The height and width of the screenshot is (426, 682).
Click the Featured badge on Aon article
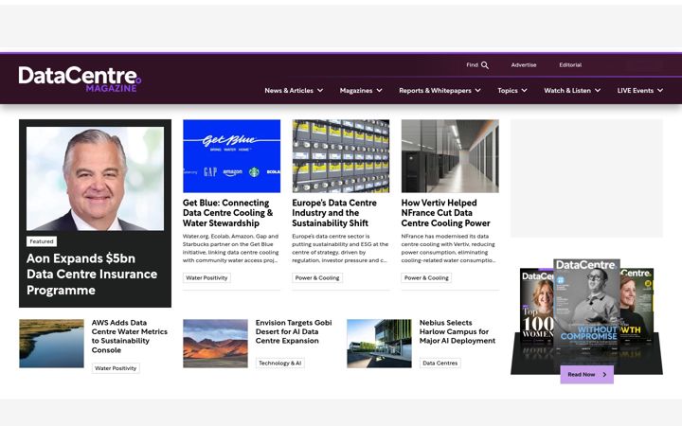42,241
